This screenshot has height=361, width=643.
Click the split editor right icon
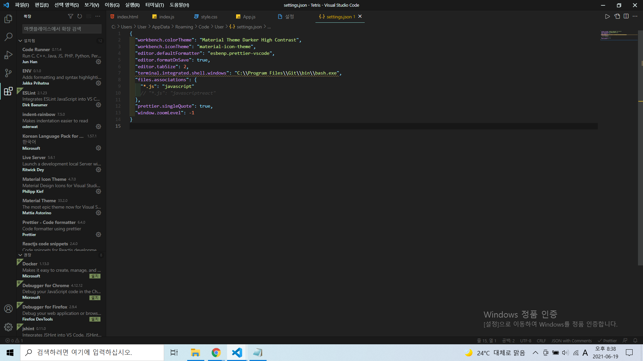pyautogui.click(x=626, y=16)
